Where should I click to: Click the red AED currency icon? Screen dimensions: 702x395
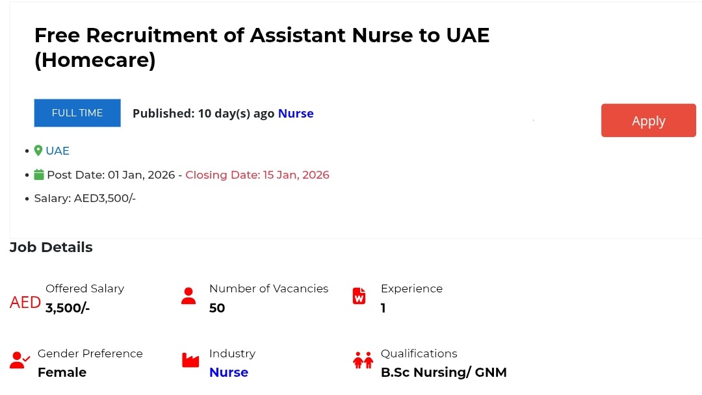pyautogui.click(x=25, y=302)
